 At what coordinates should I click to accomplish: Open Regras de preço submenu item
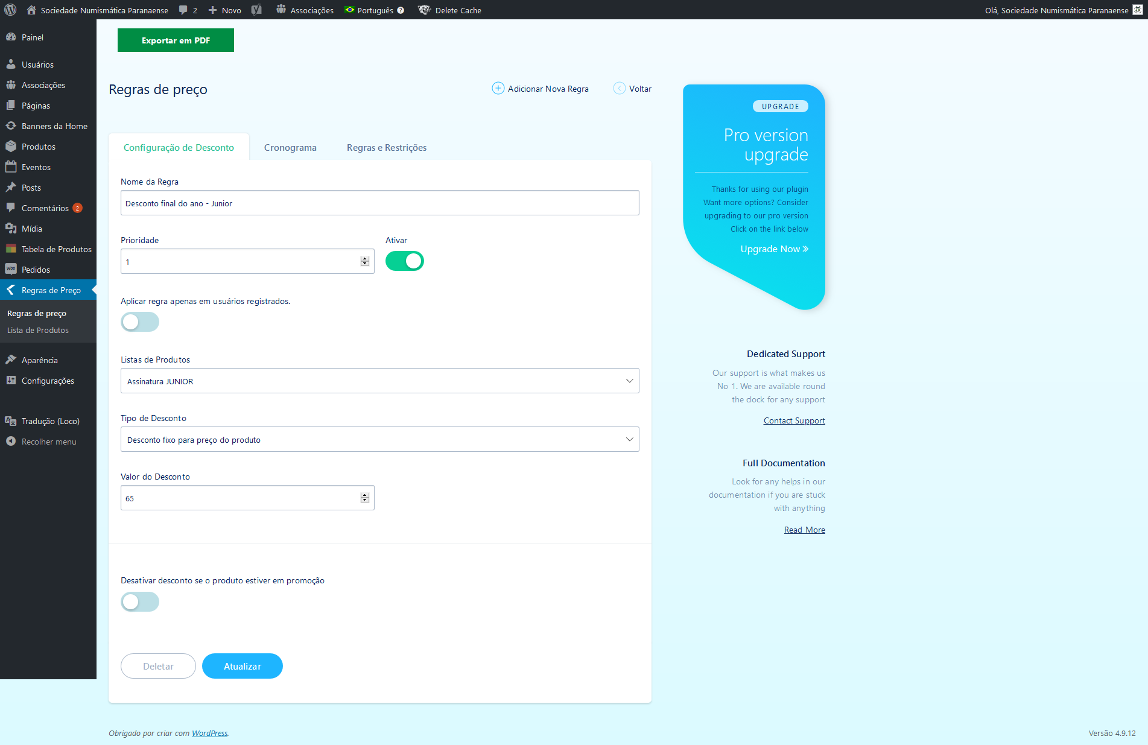[37, 313]
